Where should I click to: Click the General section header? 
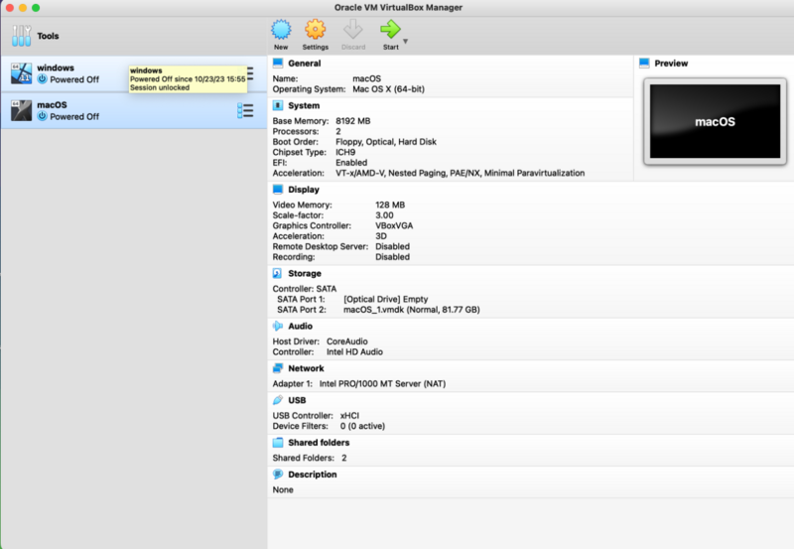(x=304, y=64)
